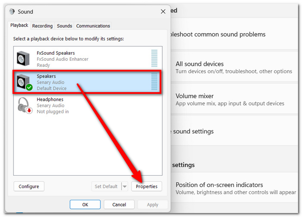The height and width of the screenshot is (217, 302).
Task: Click the Set Default button
Action: (106, 186)
